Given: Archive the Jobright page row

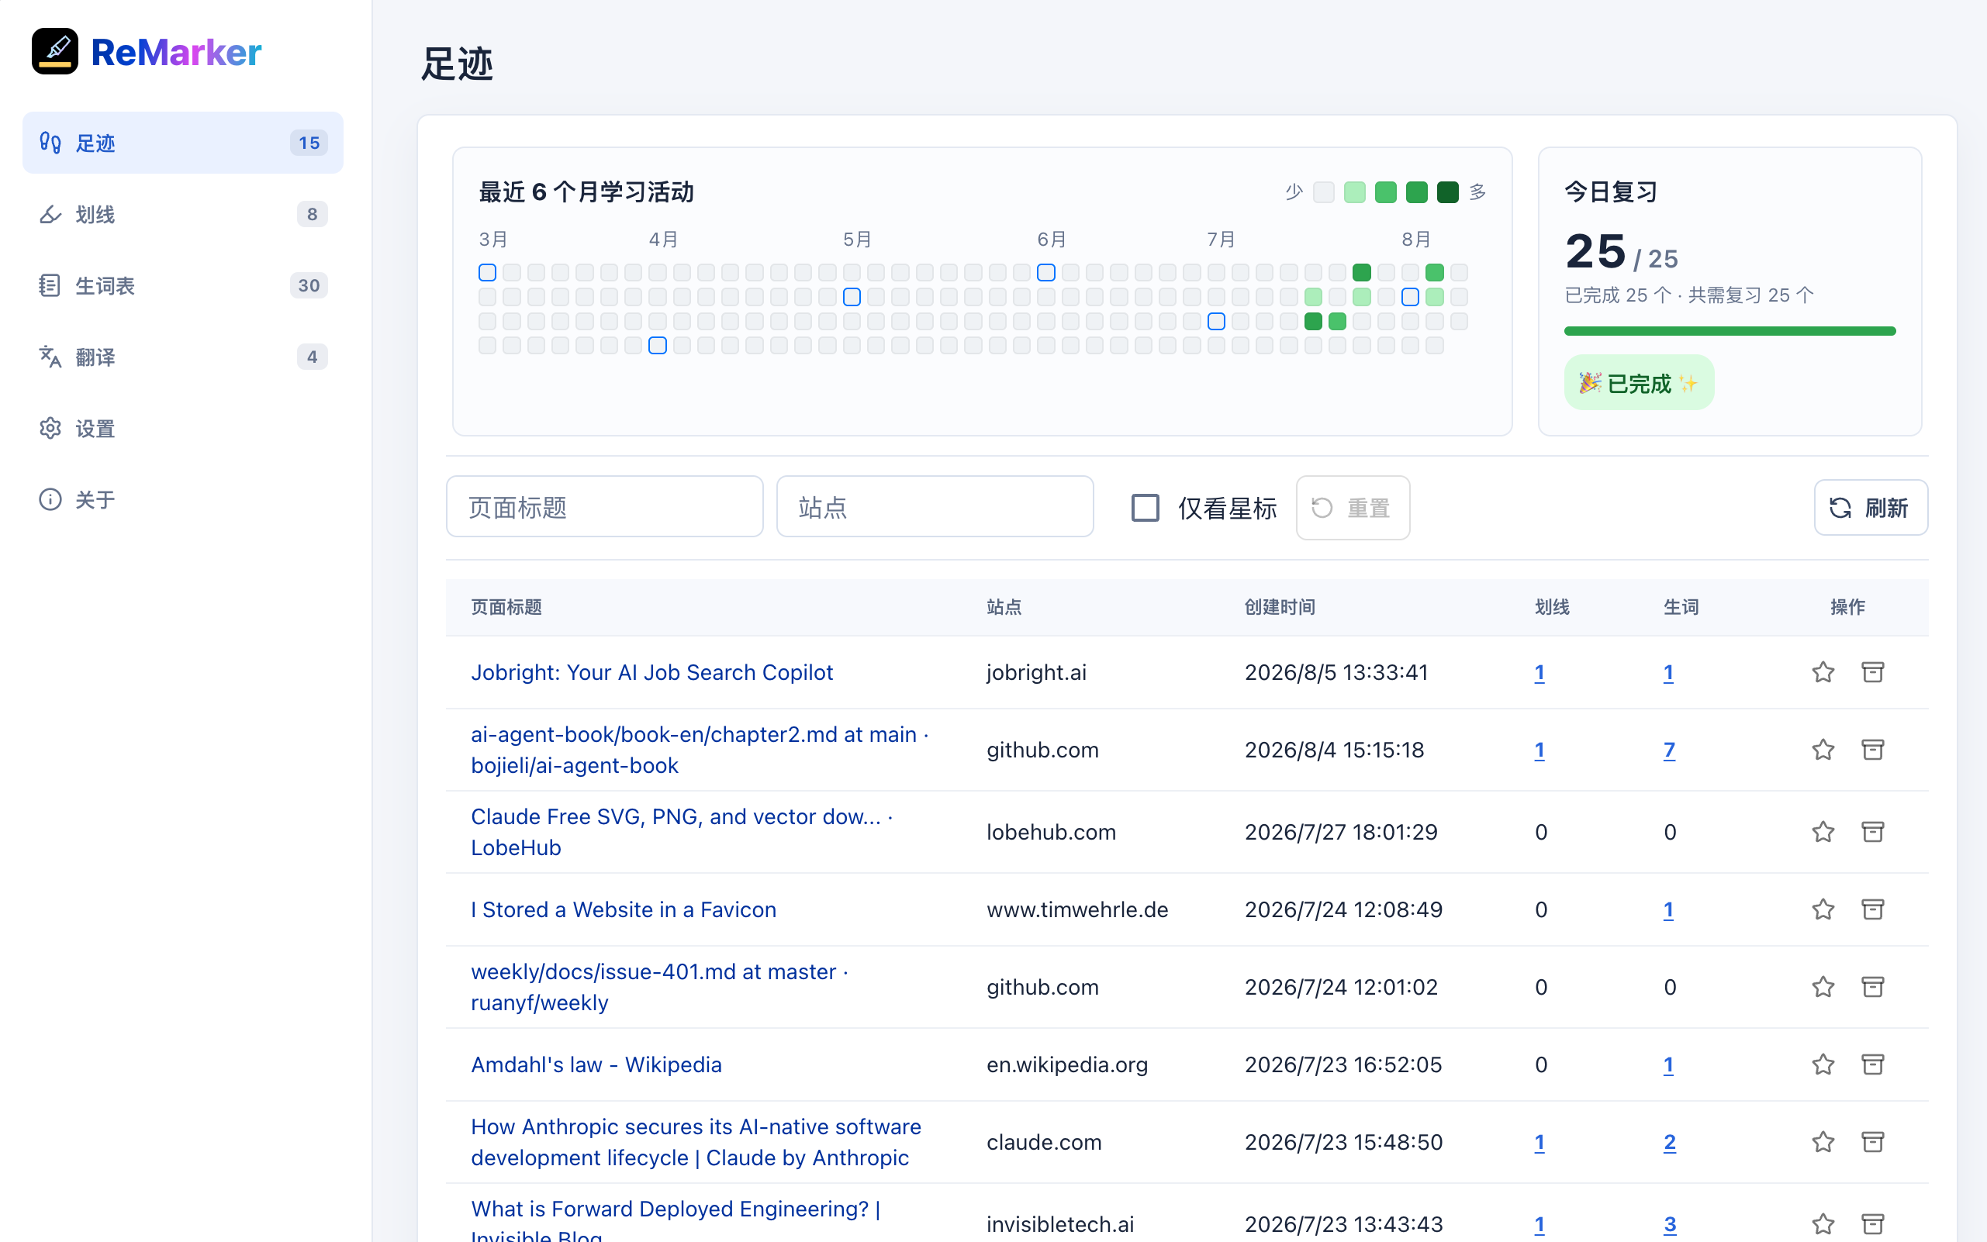Looking at the screenshot, I should tap(1872, 673).
